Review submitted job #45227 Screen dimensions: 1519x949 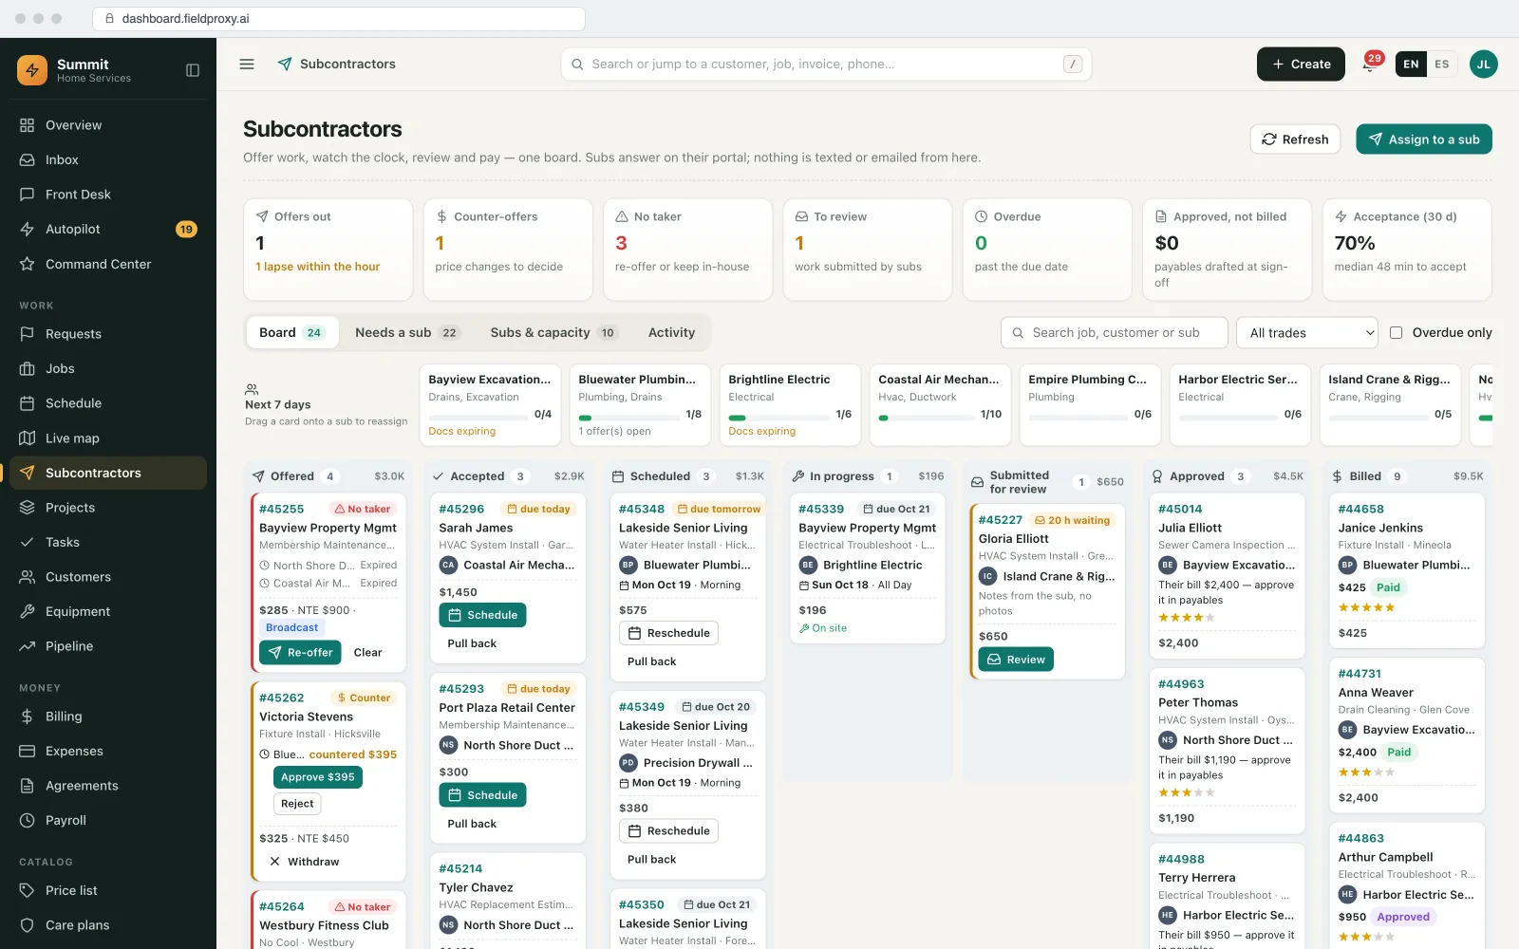click(x=1016, y=660)
